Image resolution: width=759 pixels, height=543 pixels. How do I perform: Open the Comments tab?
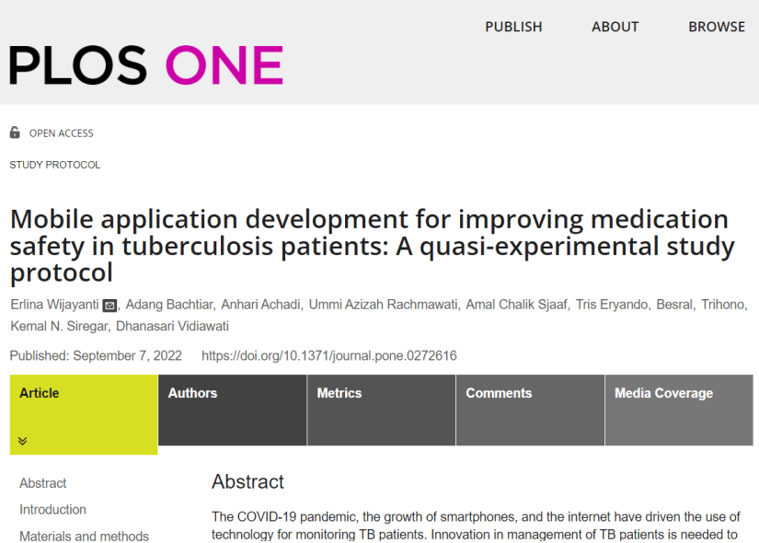[x=499, y=393]
